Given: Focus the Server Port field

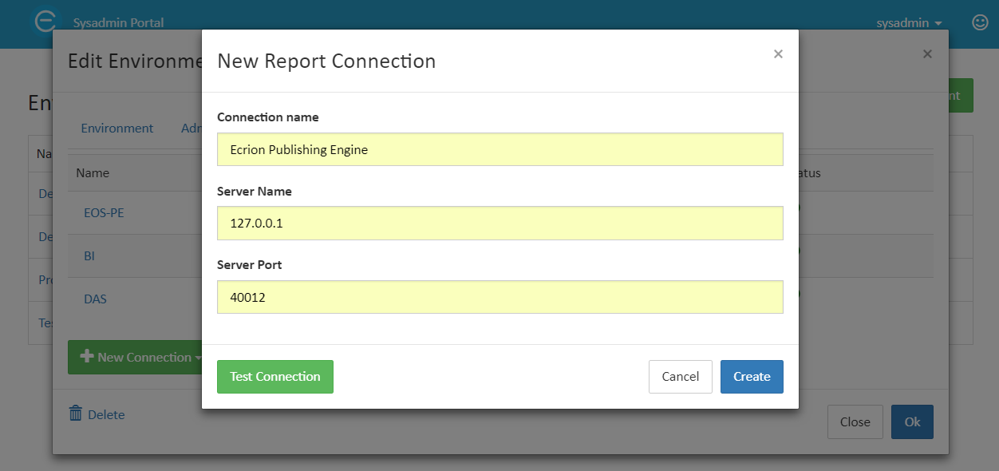Looking at the screenshot, I should click(x=500, y=297).
